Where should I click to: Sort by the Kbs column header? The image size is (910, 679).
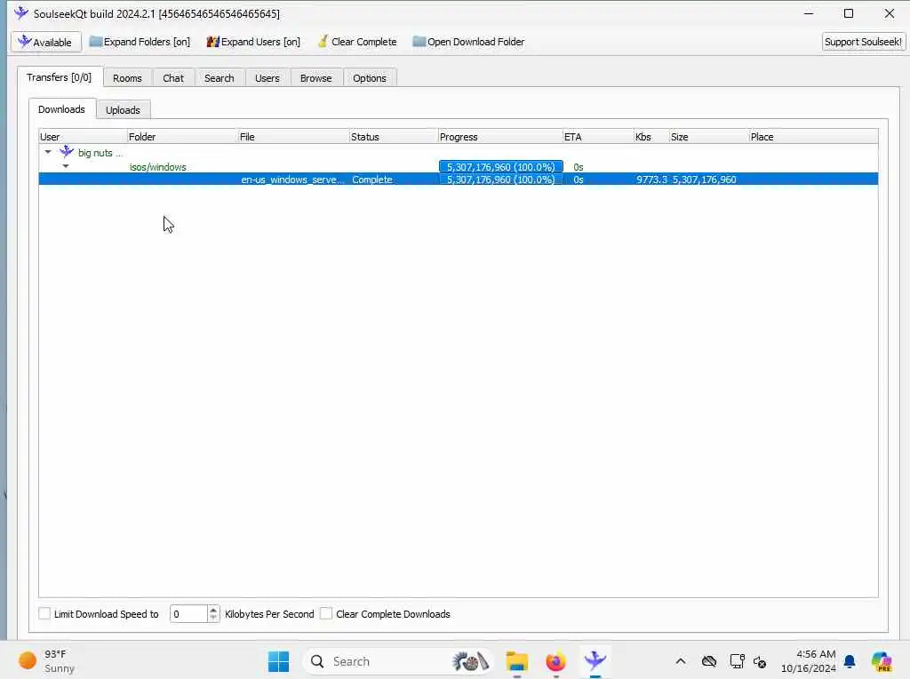click(x=651, y=136)
